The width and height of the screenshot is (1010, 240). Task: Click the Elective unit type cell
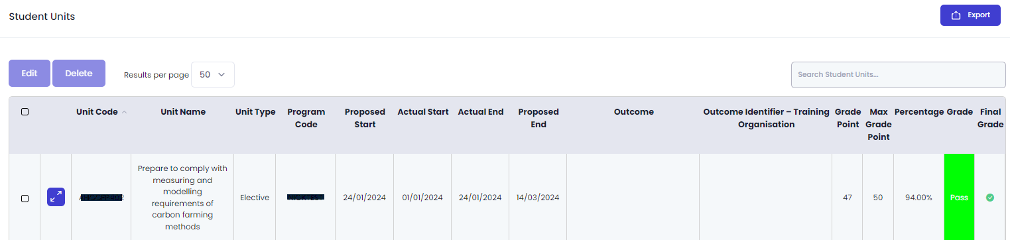coord(255,198)
